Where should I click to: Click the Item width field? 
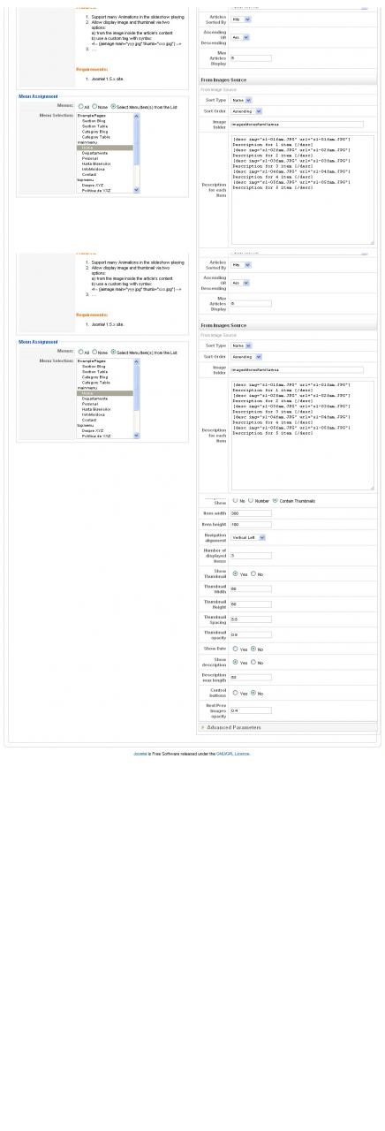251,512
